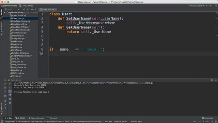Click Python3Udemy breadcrumb in navigation bar
The image size is (218, 123).
[9, 6]
